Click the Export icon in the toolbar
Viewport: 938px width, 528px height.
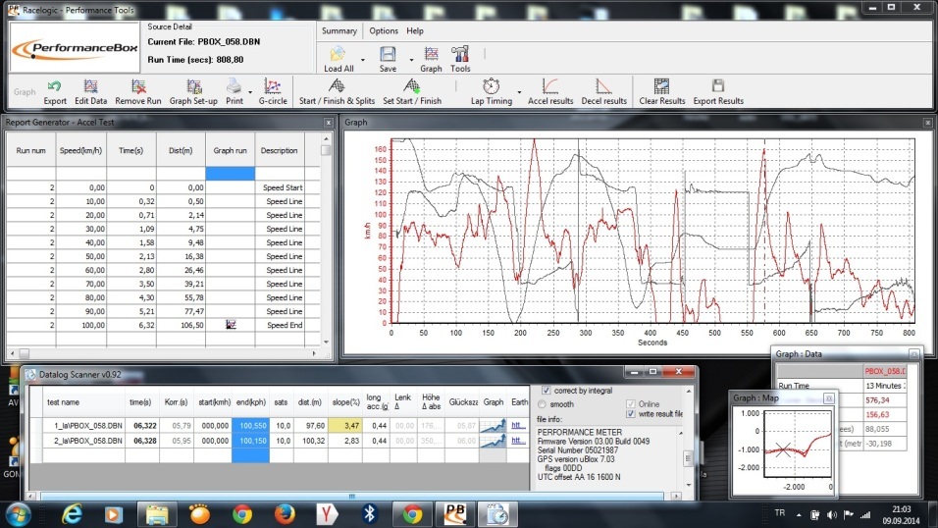[x=55, y=87]
